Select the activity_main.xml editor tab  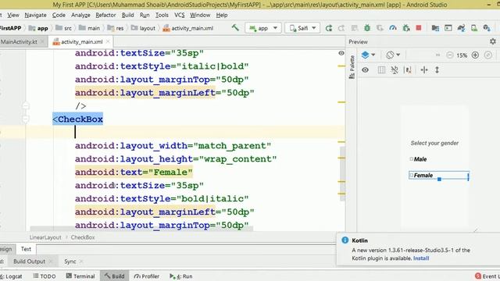coord(81,41)
